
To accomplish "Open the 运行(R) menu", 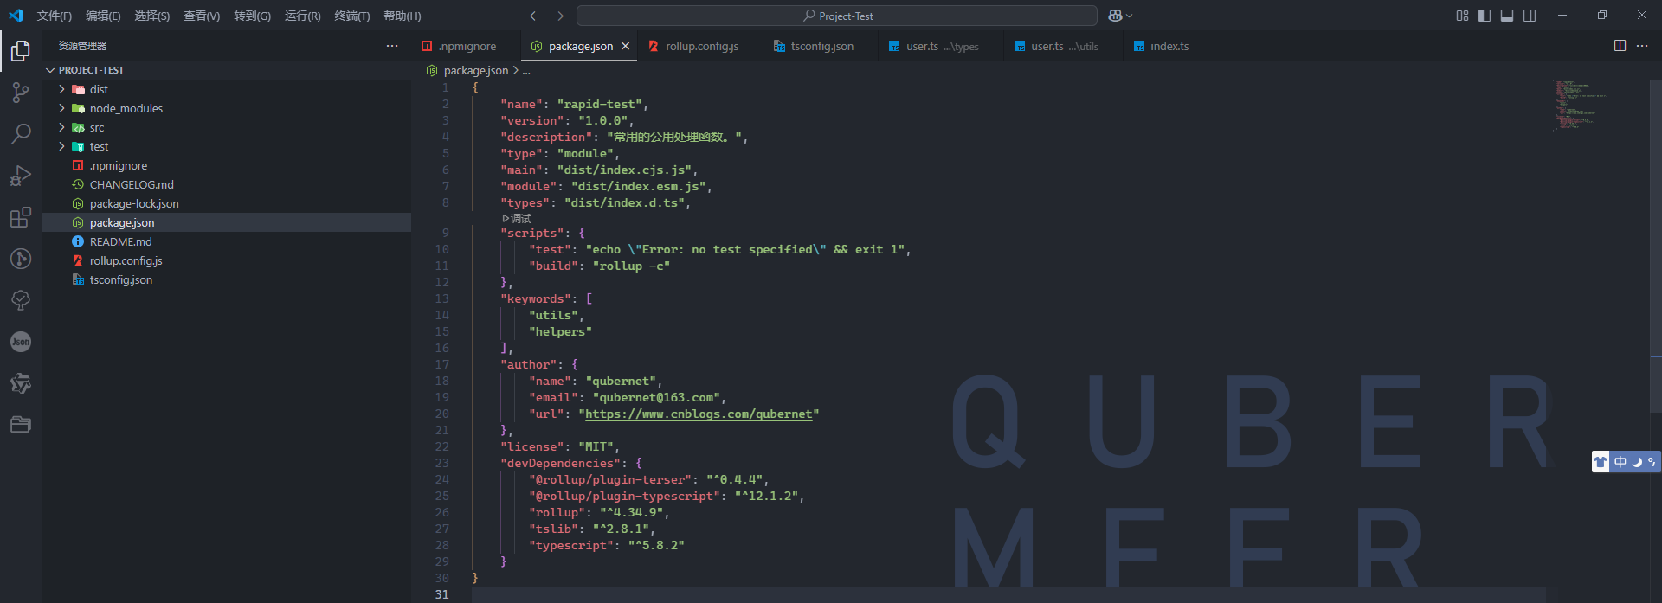I will [x=303, y=16].
